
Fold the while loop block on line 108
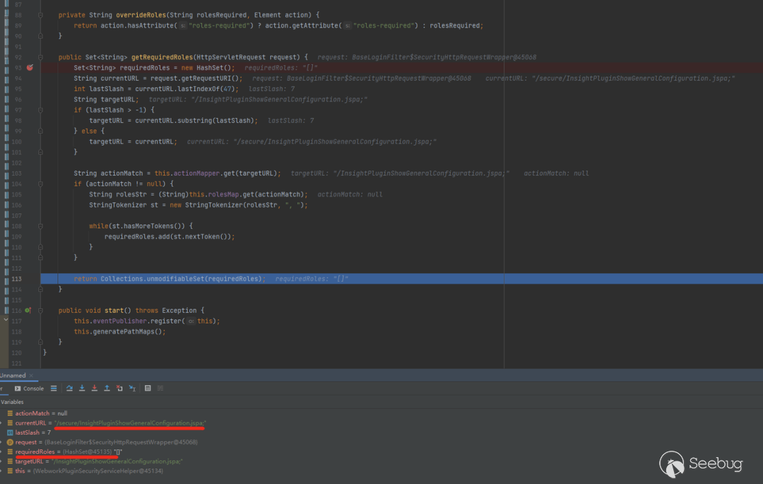[x=41, y=226]
